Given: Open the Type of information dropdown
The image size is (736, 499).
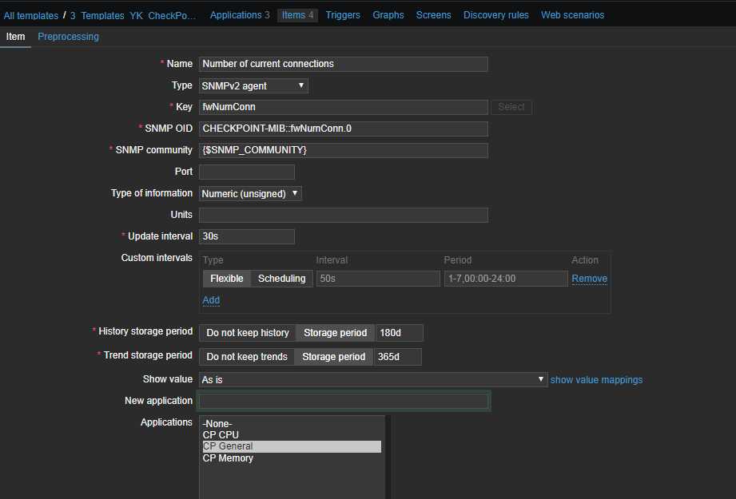Looking at the screenshot, I should click(x=250, y=194).
